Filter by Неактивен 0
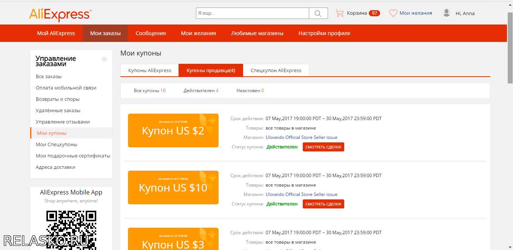The image size is (513, 250). coord(250,91)
